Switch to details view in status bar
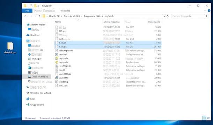The width and height of the screenshot is (213, 125). point(204,118)
